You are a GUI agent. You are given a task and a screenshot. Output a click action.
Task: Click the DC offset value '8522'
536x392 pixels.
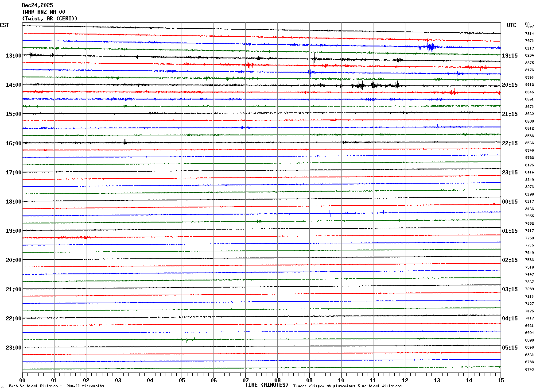[529, 158]
